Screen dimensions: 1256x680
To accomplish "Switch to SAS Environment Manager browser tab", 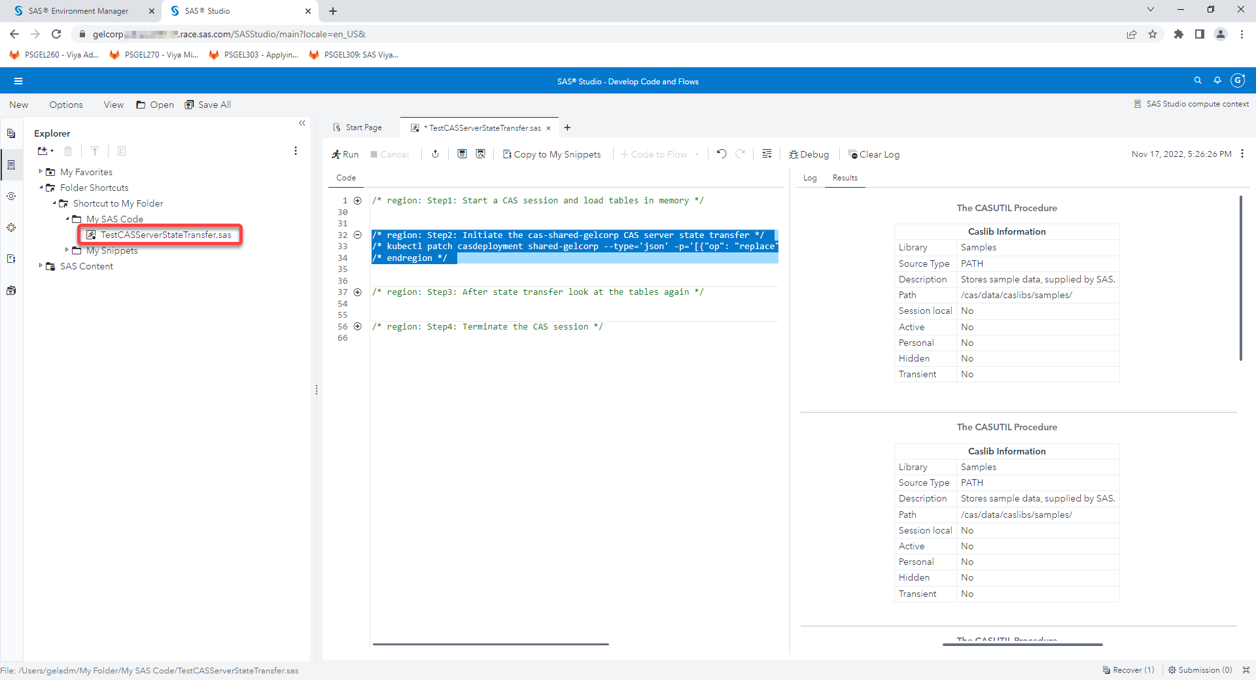I will pyautogui.click(x=78, y=11).
